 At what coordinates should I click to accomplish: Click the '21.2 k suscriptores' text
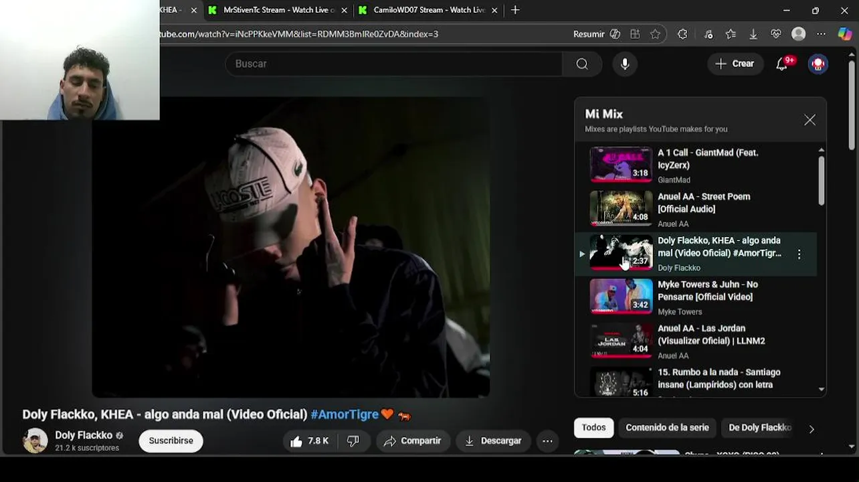tap(87, 448)
